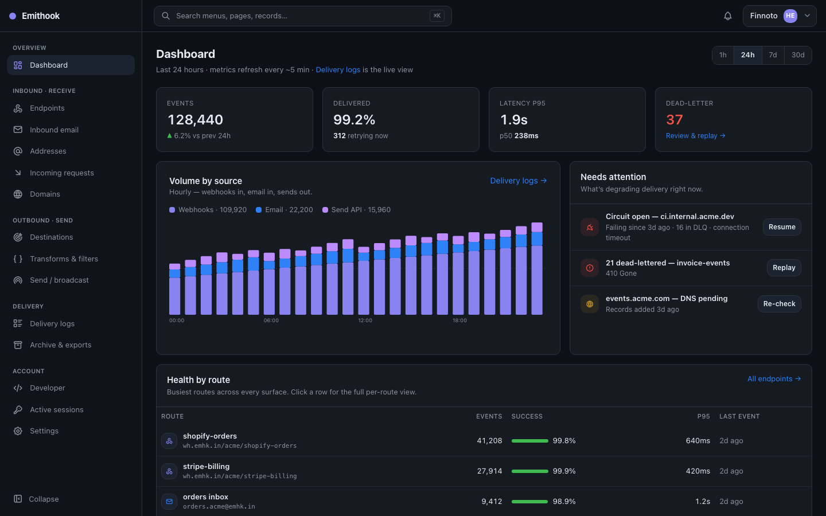Click the Send / broadcast radio icon
This screenshot has height=516, width=826.
point(18,280)
